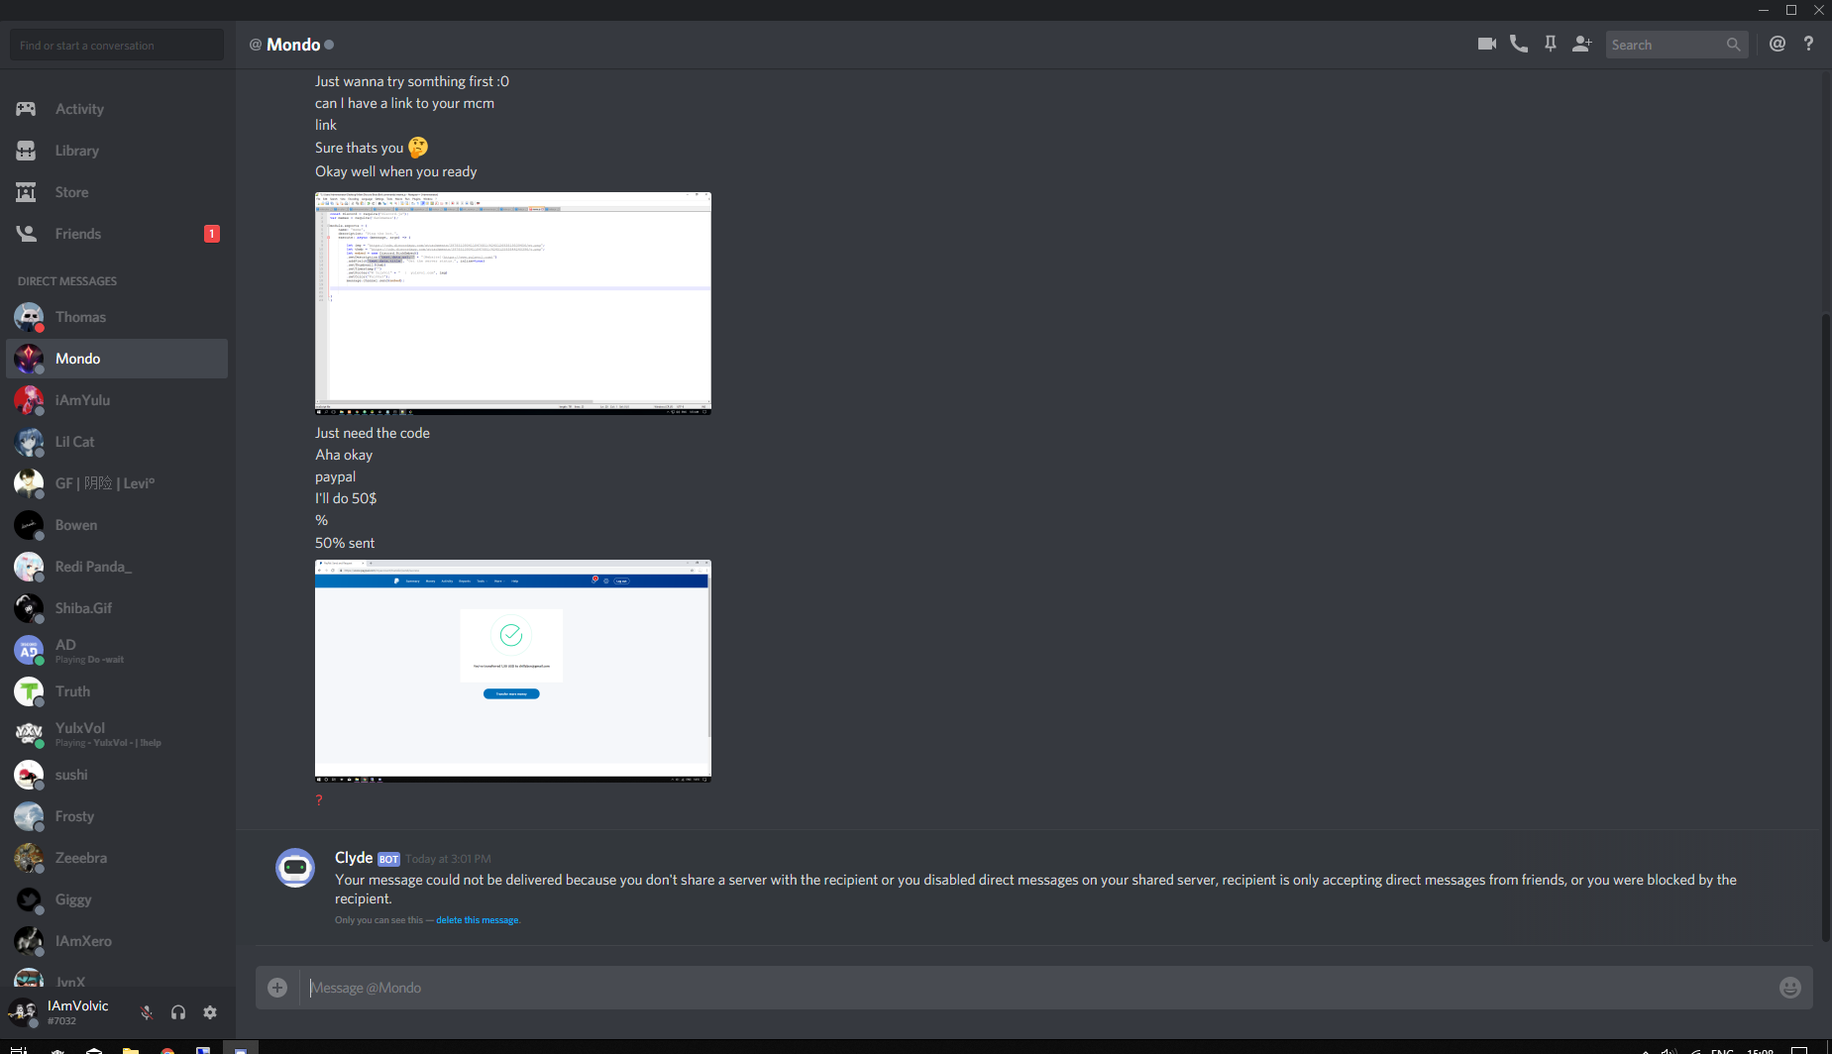Click the Store icon
The image size is (1832, 1054).
click(x=26, y=192)
